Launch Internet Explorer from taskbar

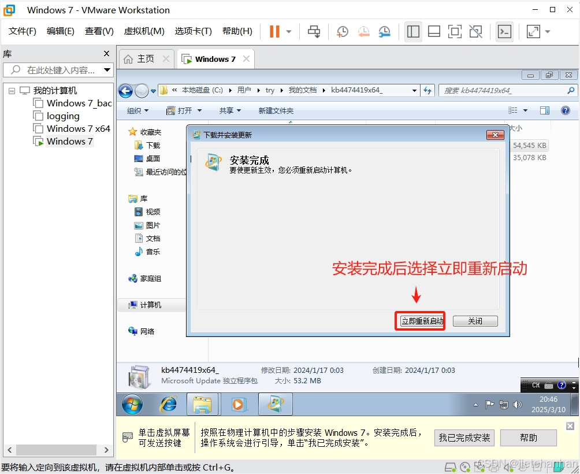click(168, 404)
